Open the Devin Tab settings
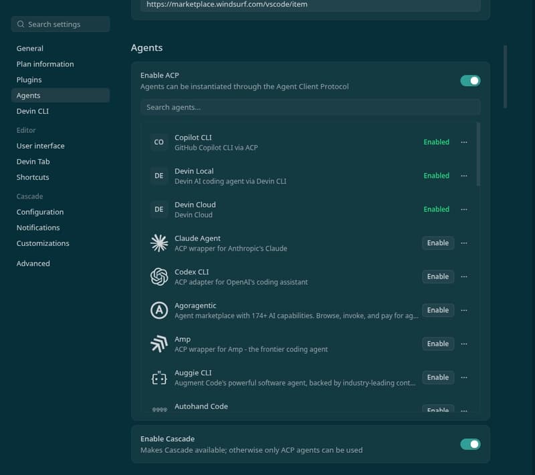Screen dimensions: 535x475 pyautogui.click(x=60, y=162)
